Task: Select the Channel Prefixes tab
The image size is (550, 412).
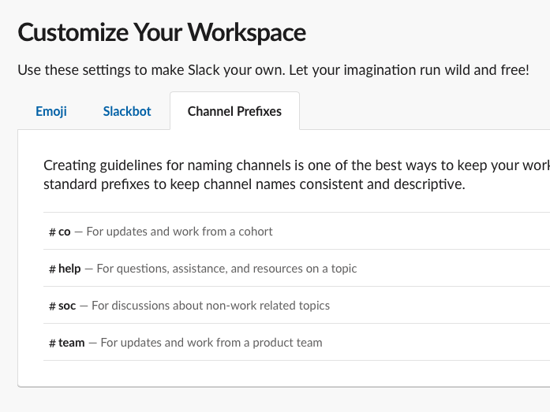Action: [234, 111]
